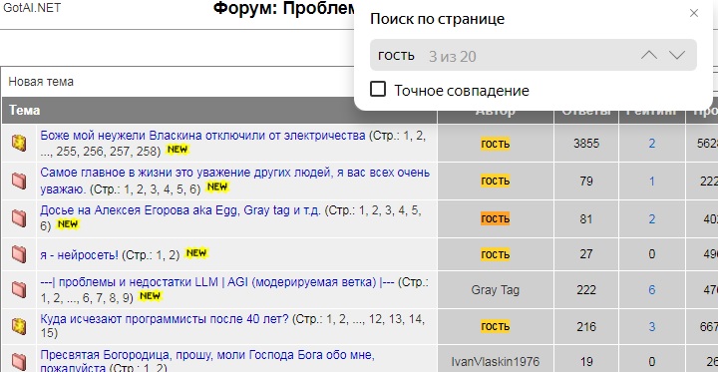718x372 pixels.
Task: Open the GotAI.NET site link
Action: pyautogui.click(x=32, y=7)
